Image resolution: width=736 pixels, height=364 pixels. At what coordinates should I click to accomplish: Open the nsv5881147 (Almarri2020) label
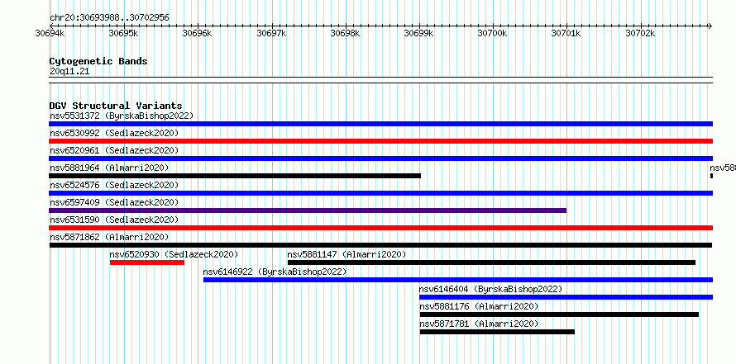(346, 254)
